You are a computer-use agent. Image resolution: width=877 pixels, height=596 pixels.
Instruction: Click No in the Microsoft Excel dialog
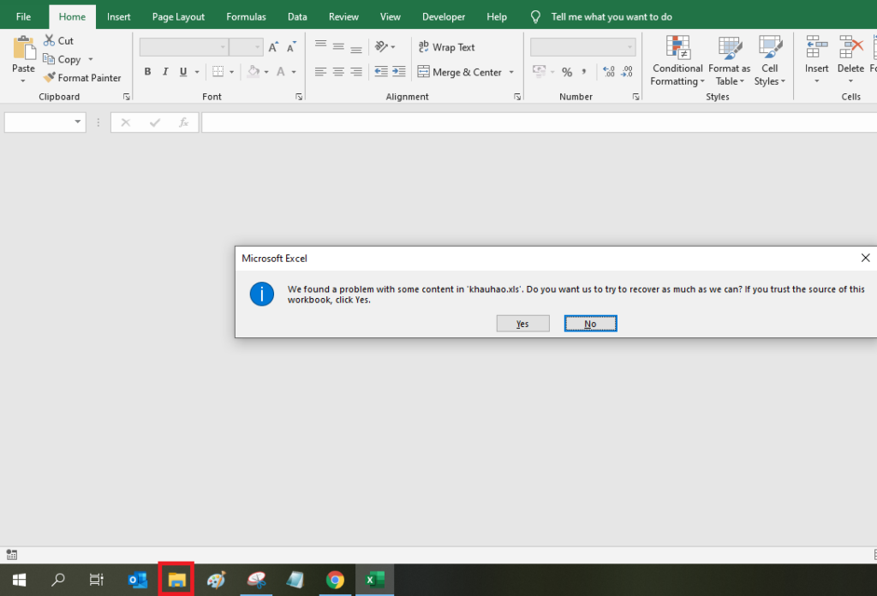click(590, 323)
